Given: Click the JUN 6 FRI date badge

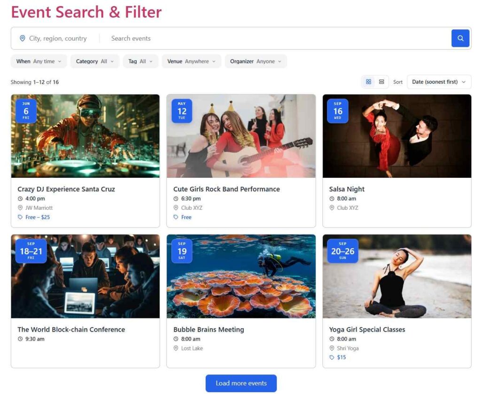Looking at the screenshot, I should click(26, 111).
